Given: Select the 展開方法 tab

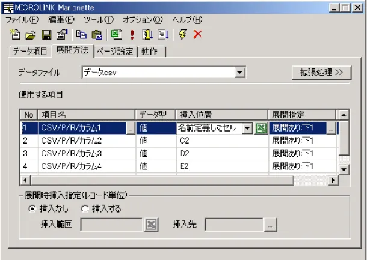Looking at the screenshot, I should coord(73,50).
